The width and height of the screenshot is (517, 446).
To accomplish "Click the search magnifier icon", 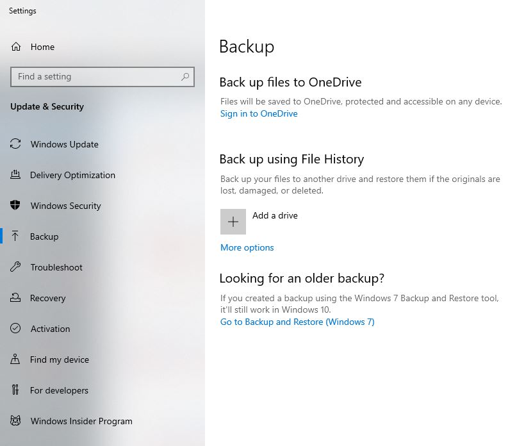I will tap(185, 77).
